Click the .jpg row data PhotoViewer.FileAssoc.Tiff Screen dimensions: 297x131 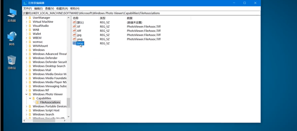coord(144,35)
